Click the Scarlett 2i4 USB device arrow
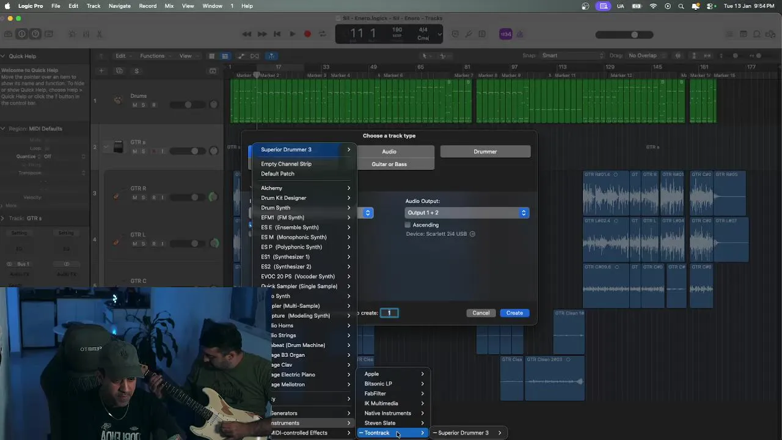This screenshot has width=782, height=440. [472, 234]
